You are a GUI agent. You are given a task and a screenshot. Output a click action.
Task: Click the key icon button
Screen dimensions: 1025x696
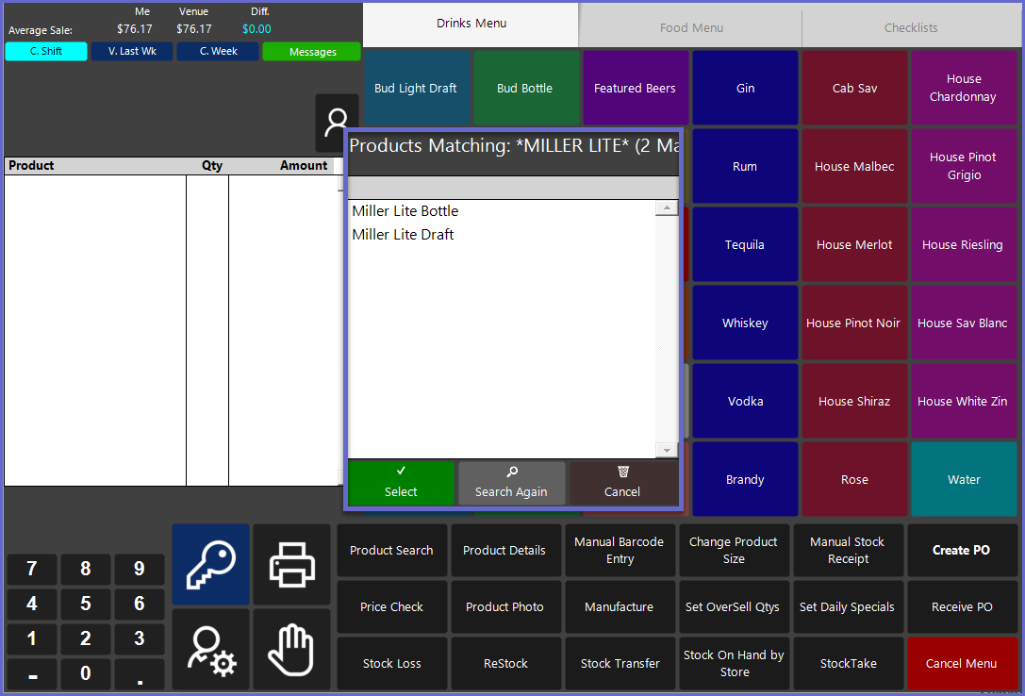point(210,564)
